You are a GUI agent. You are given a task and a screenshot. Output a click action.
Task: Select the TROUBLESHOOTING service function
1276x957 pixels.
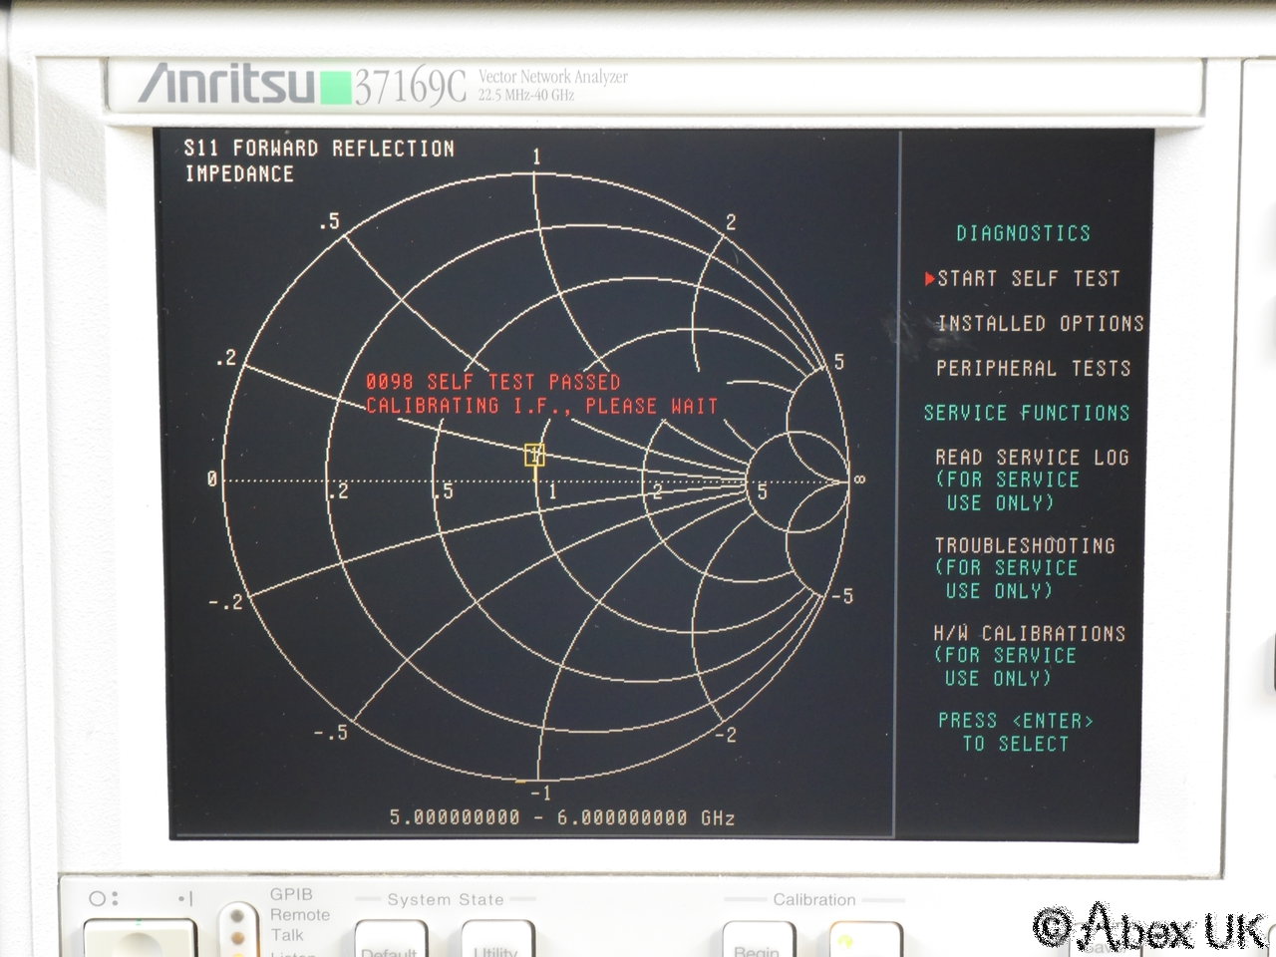tap(1024, 546)
